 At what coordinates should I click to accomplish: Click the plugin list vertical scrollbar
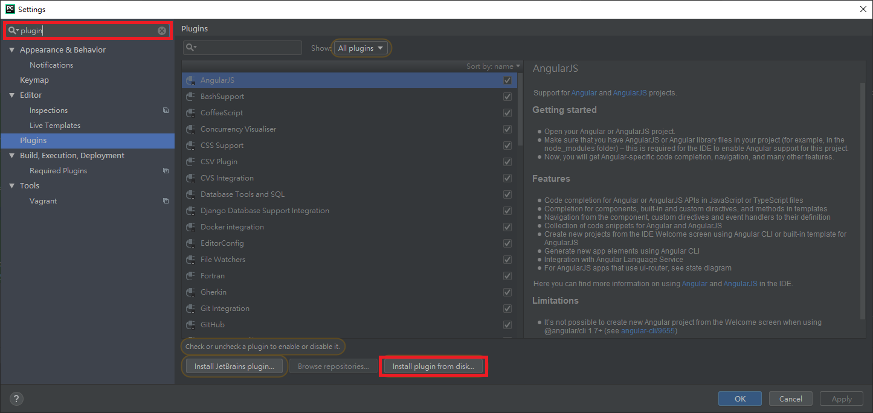click(x=520, y=109)
